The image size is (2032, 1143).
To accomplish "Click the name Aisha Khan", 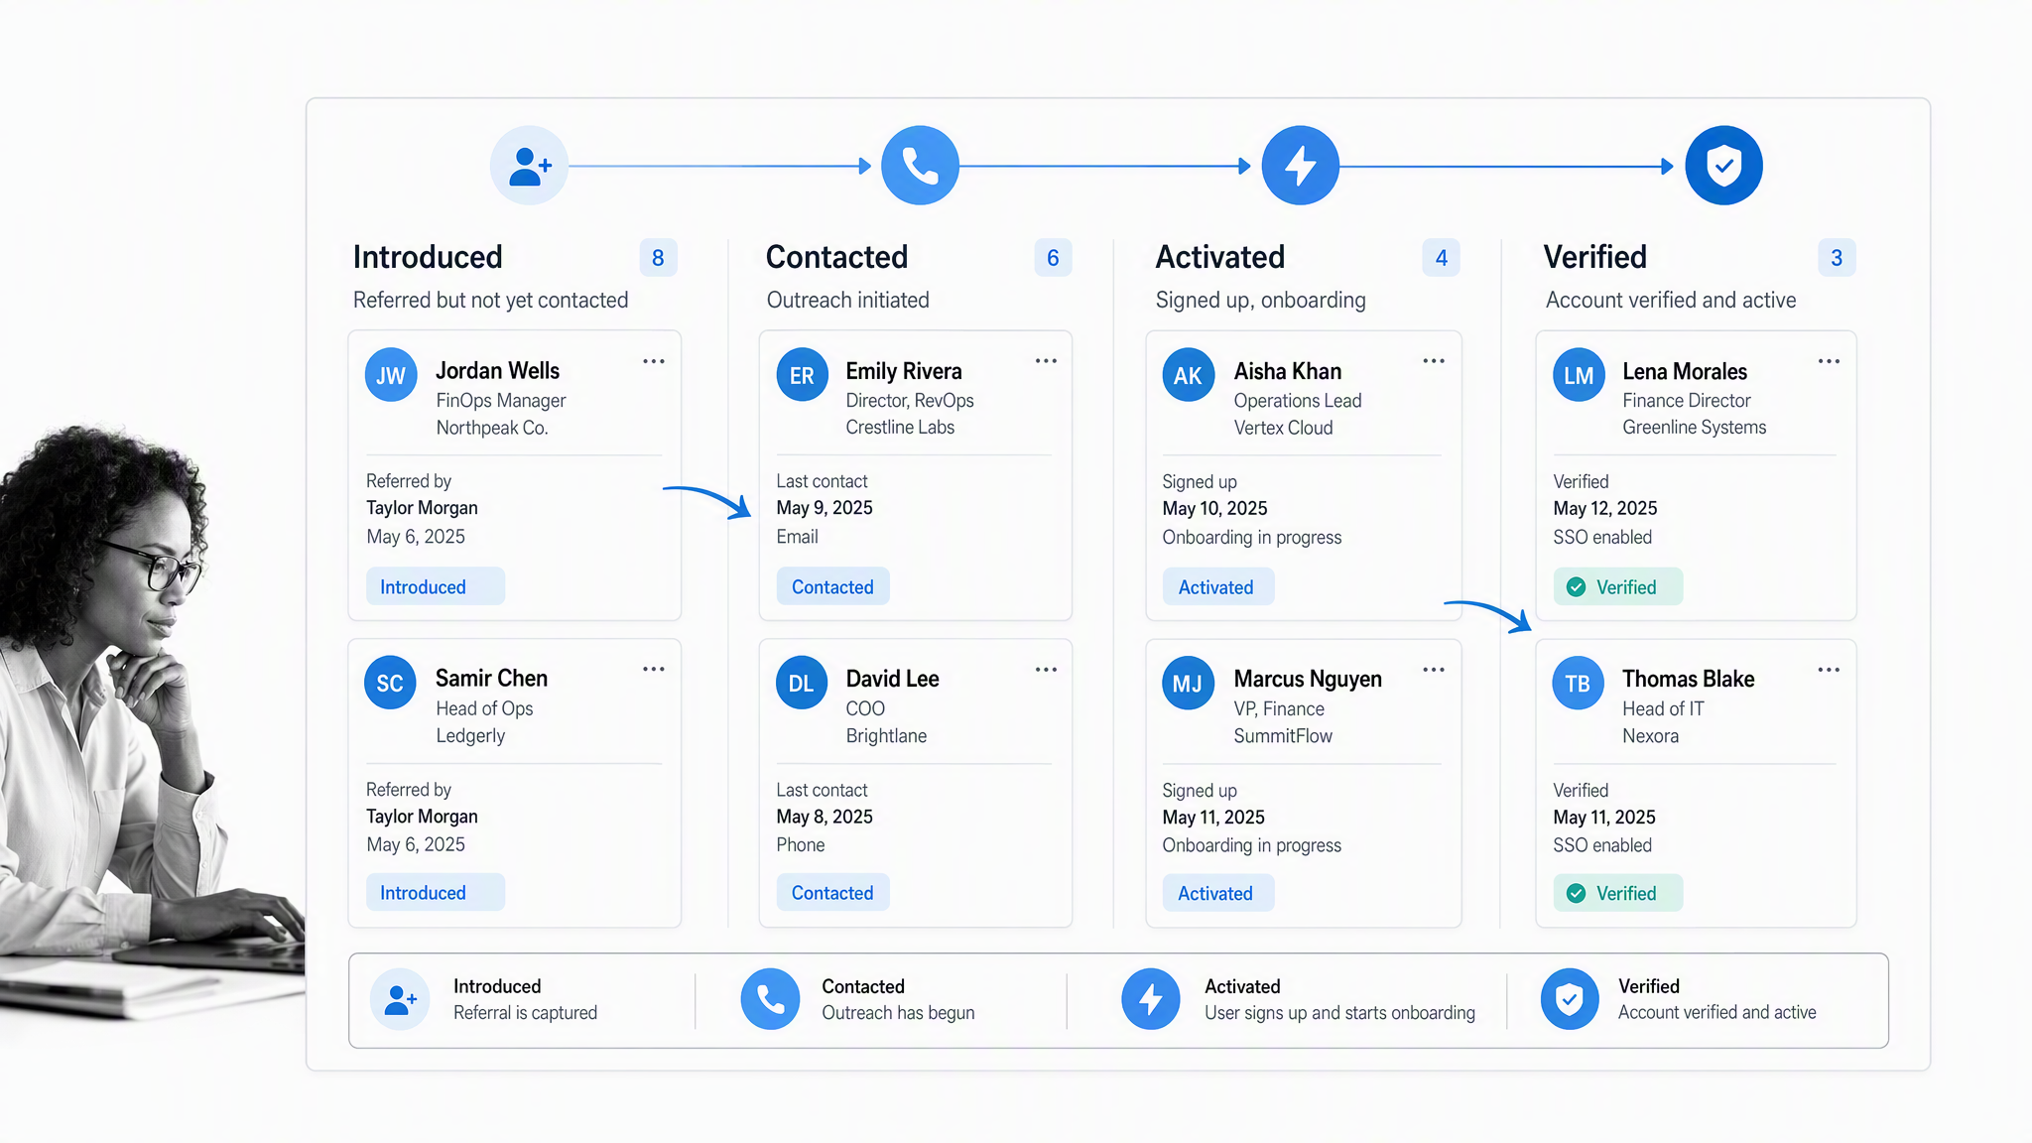I will (x=1287, y=371).
